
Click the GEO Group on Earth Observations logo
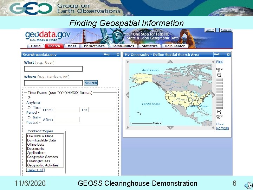(65, 8)
